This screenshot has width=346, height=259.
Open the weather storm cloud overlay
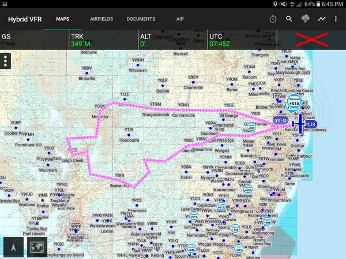pyautogui.click(x=305, y=19)
